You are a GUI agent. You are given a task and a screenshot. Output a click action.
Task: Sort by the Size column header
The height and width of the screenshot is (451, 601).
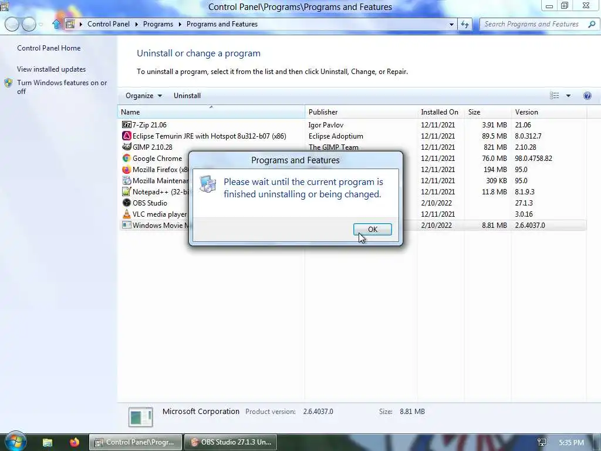(x=488, y=112)
